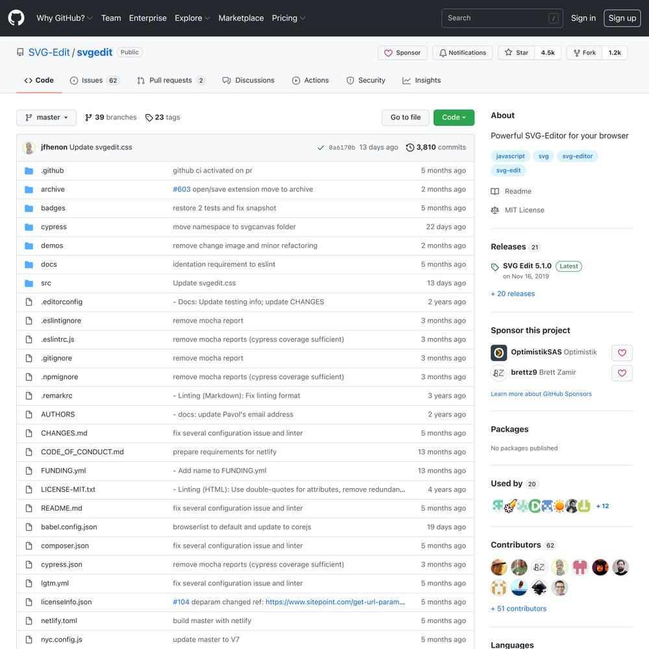Open the Insights tab
649x649 pixels.
coord(421,80)
